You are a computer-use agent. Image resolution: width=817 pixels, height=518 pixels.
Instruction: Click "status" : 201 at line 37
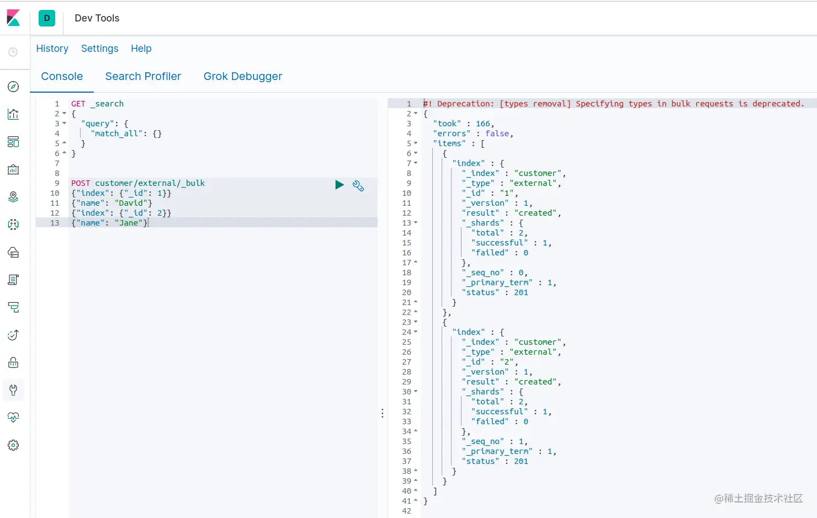tap(495, 461)
